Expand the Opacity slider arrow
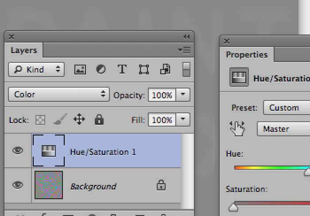 (183, 95)
